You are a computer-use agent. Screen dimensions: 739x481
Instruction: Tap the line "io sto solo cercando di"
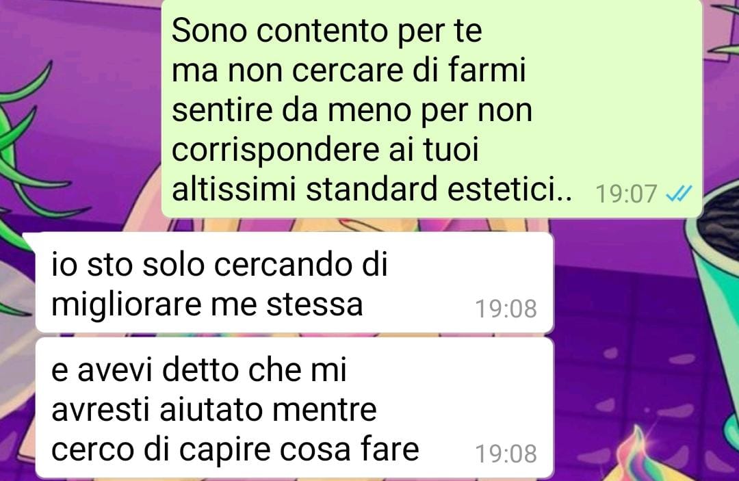[219, 264]
